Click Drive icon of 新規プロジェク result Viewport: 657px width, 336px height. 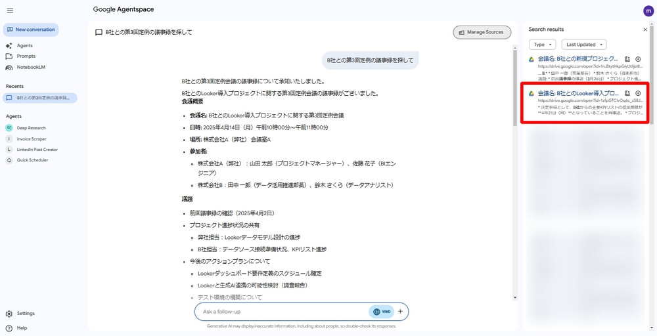tap(531, 59)
